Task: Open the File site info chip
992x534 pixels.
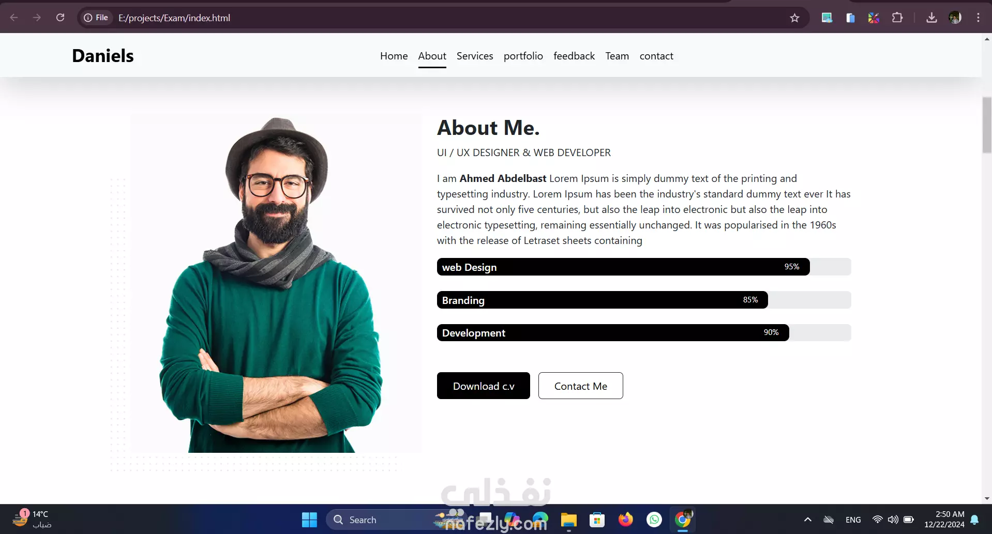Action: tap(96, 18)
